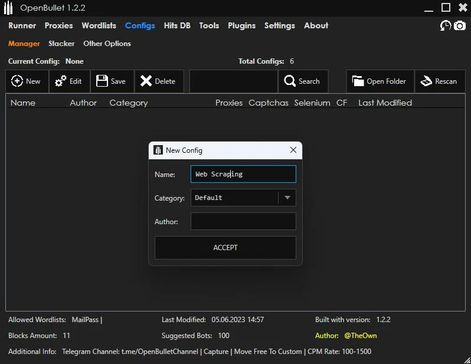Click the New button label
This screenshot has height=364, width=471.
click(33, 81)
